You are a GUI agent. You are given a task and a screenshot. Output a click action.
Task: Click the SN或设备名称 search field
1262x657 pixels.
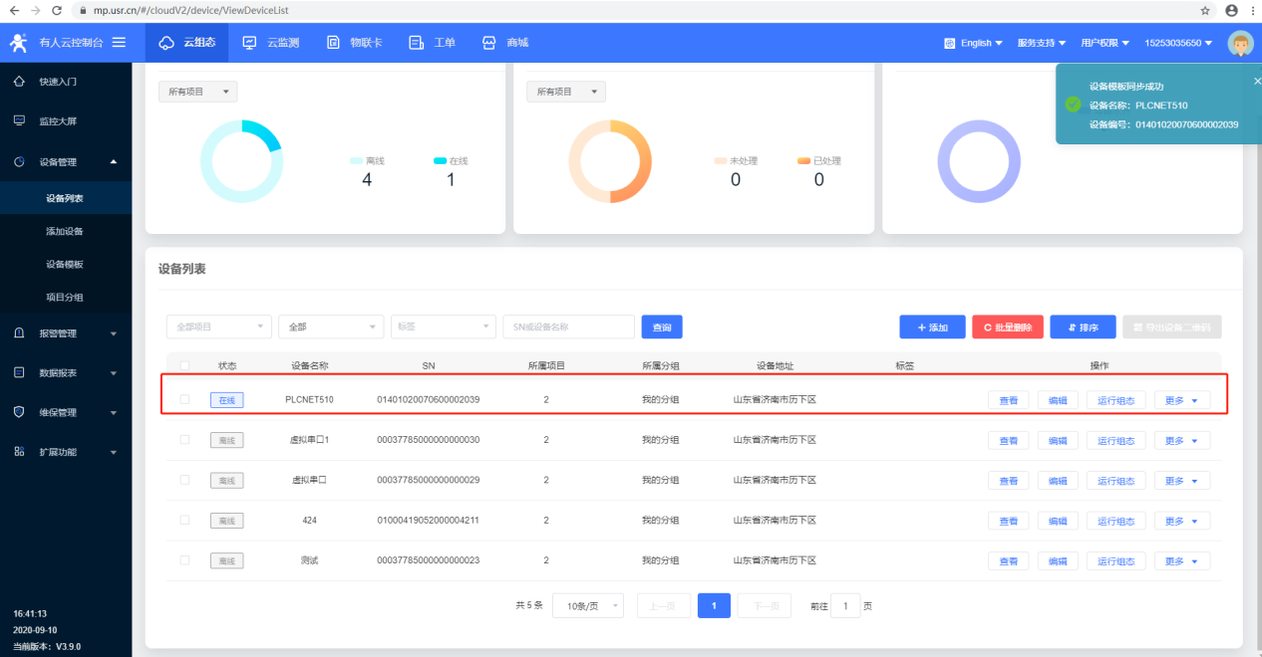[568, 327]
